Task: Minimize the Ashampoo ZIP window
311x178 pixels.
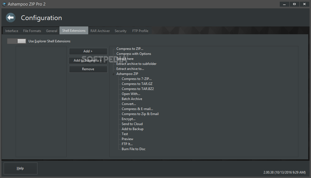Action: pos(284,4)
